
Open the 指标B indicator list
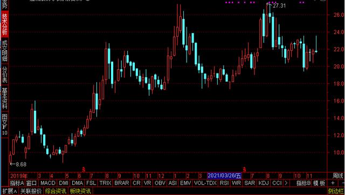(303, 183)
